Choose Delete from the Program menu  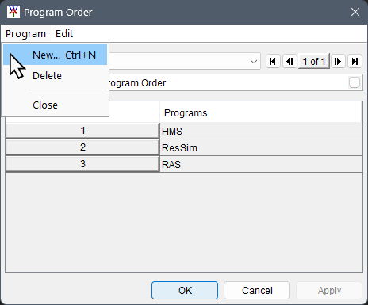click(55, 76)
